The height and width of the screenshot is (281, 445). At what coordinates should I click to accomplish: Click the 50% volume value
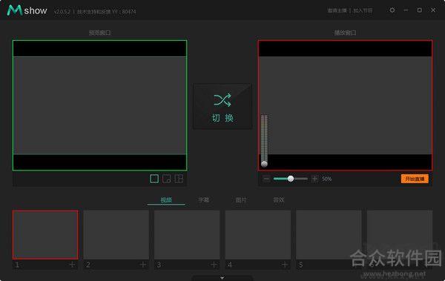(x=326, y=179)
